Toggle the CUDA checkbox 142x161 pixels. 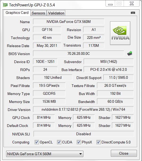59,142
